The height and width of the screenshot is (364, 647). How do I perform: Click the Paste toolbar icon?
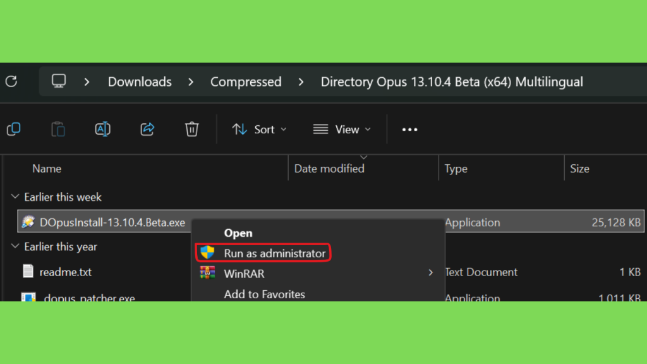pyautogui.click(x=58, y=129)
